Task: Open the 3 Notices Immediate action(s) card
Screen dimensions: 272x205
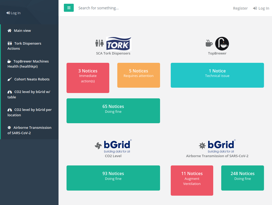Action: click(88, 78)
